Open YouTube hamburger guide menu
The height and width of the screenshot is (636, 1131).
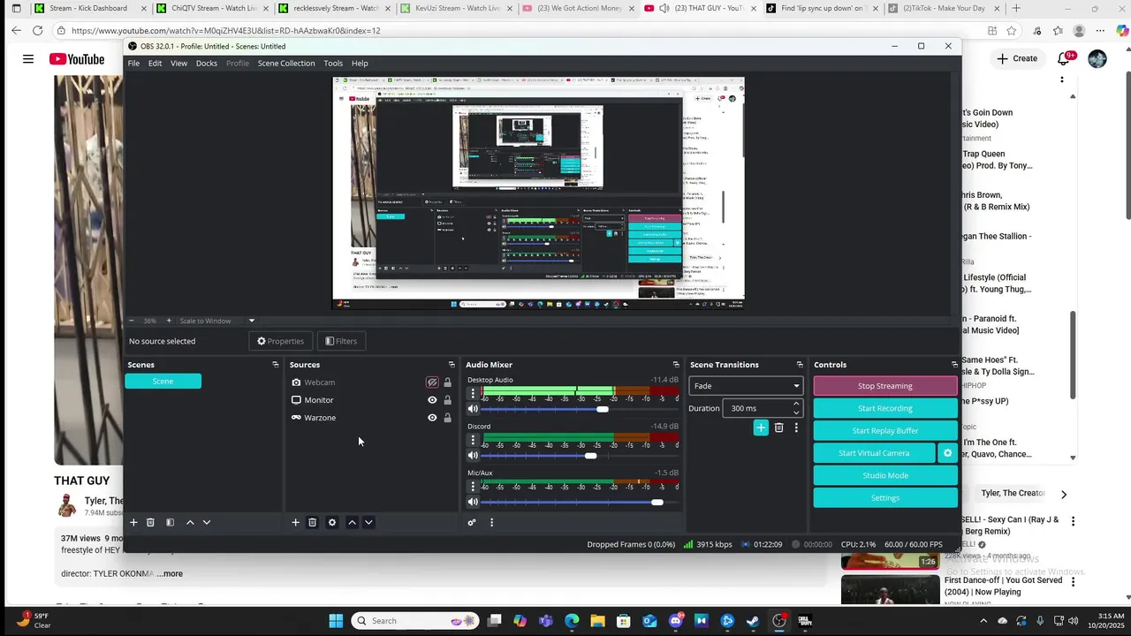click(28, 59)
